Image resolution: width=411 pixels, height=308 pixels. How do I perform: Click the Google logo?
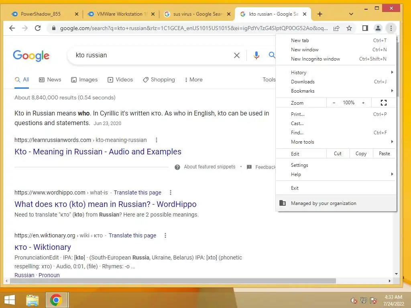pos(31,55)
